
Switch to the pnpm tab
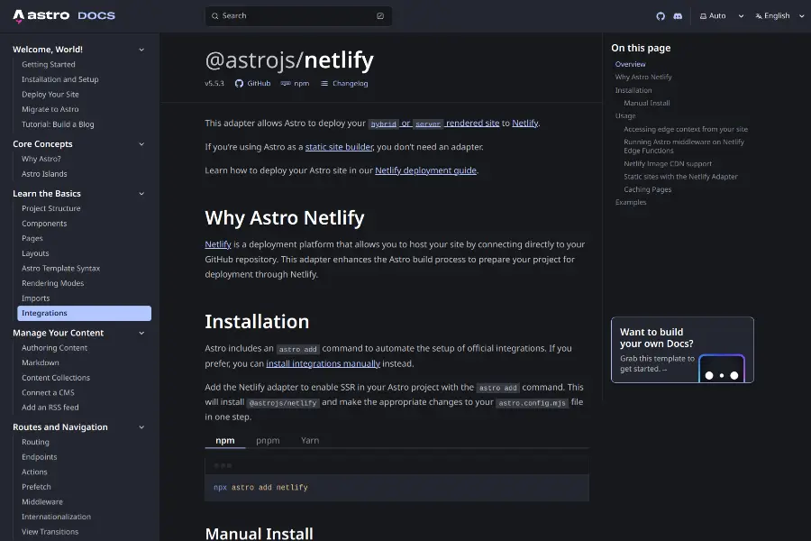click(x=268, y=441)
